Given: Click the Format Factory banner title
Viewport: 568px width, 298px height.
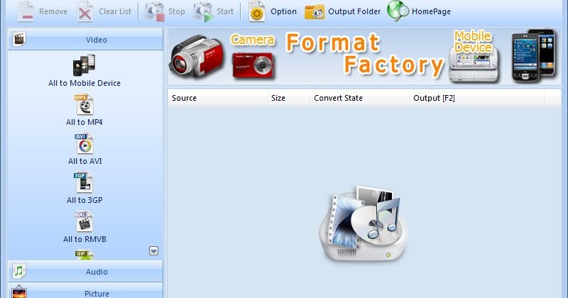Looking at the screenshot, I should click(364, 55).
